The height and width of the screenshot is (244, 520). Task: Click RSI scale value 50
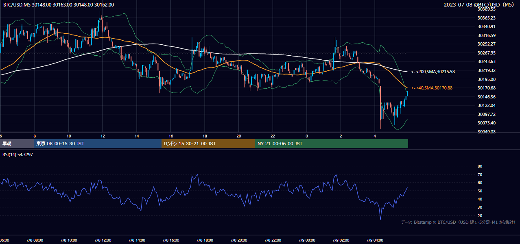(480, 191)
